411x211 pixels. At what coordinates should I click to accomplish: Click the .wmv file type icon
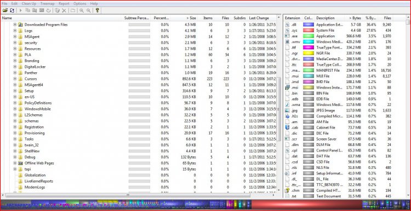287,42
